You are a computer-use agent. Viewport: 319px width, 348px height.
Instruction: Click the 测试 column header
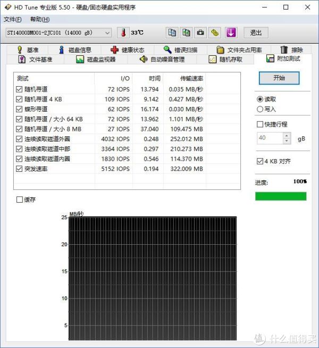[x=54, y=78]
